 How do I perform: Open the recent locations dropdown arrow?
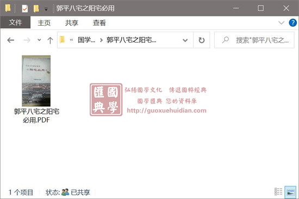tap(39, 40)
